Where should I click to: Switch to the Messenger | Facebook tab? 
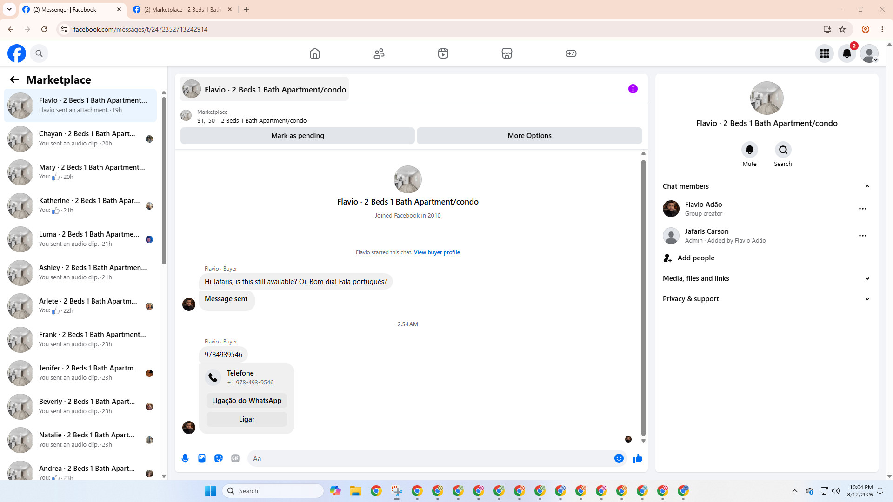coord(72,9)
